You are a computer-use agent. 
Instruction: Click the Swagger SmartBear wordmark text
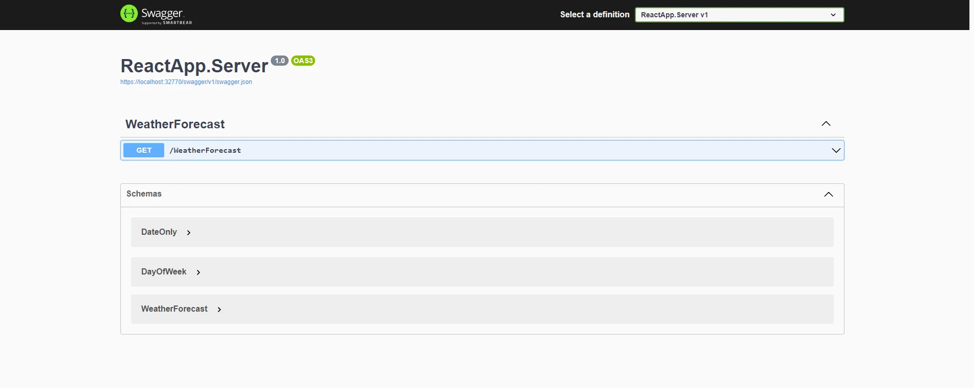click(166, 15)
